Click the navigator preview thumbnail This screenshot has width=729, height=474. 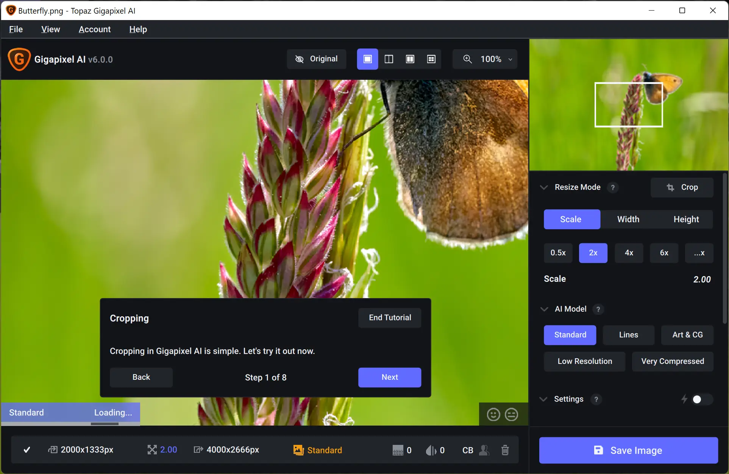point(629,105)
